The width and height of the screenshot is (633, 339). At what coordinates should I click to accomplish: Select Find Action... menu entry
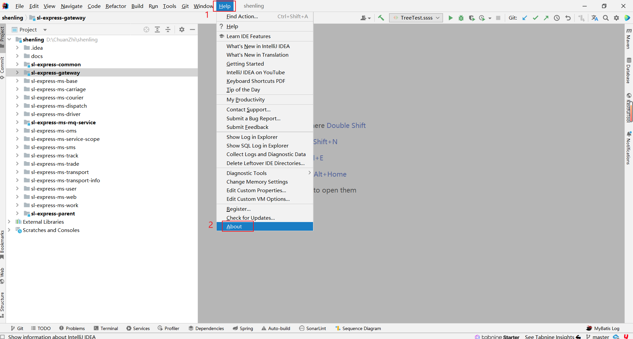pos(265,16)
